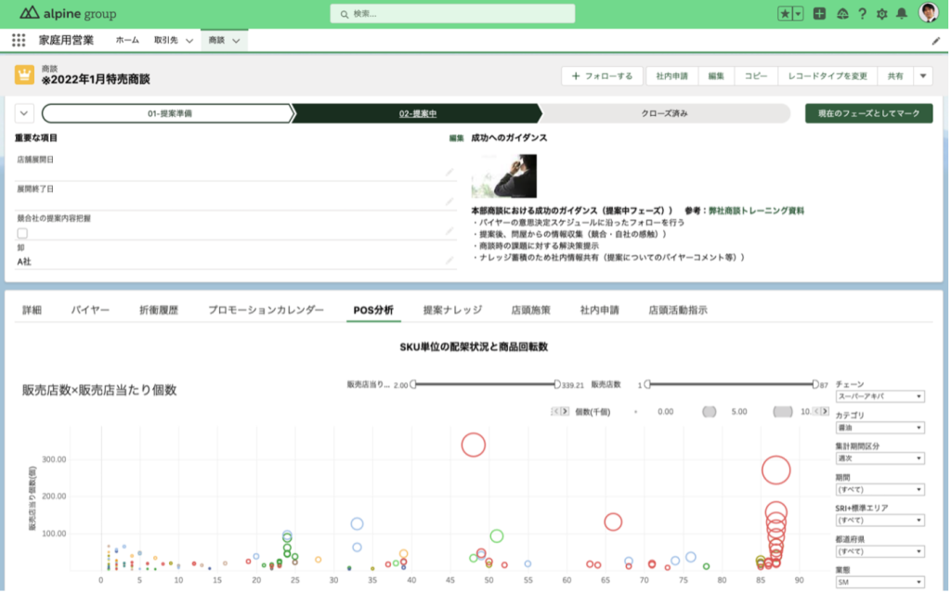Open the カテゴリ dropdown

[x=879, y=427]
